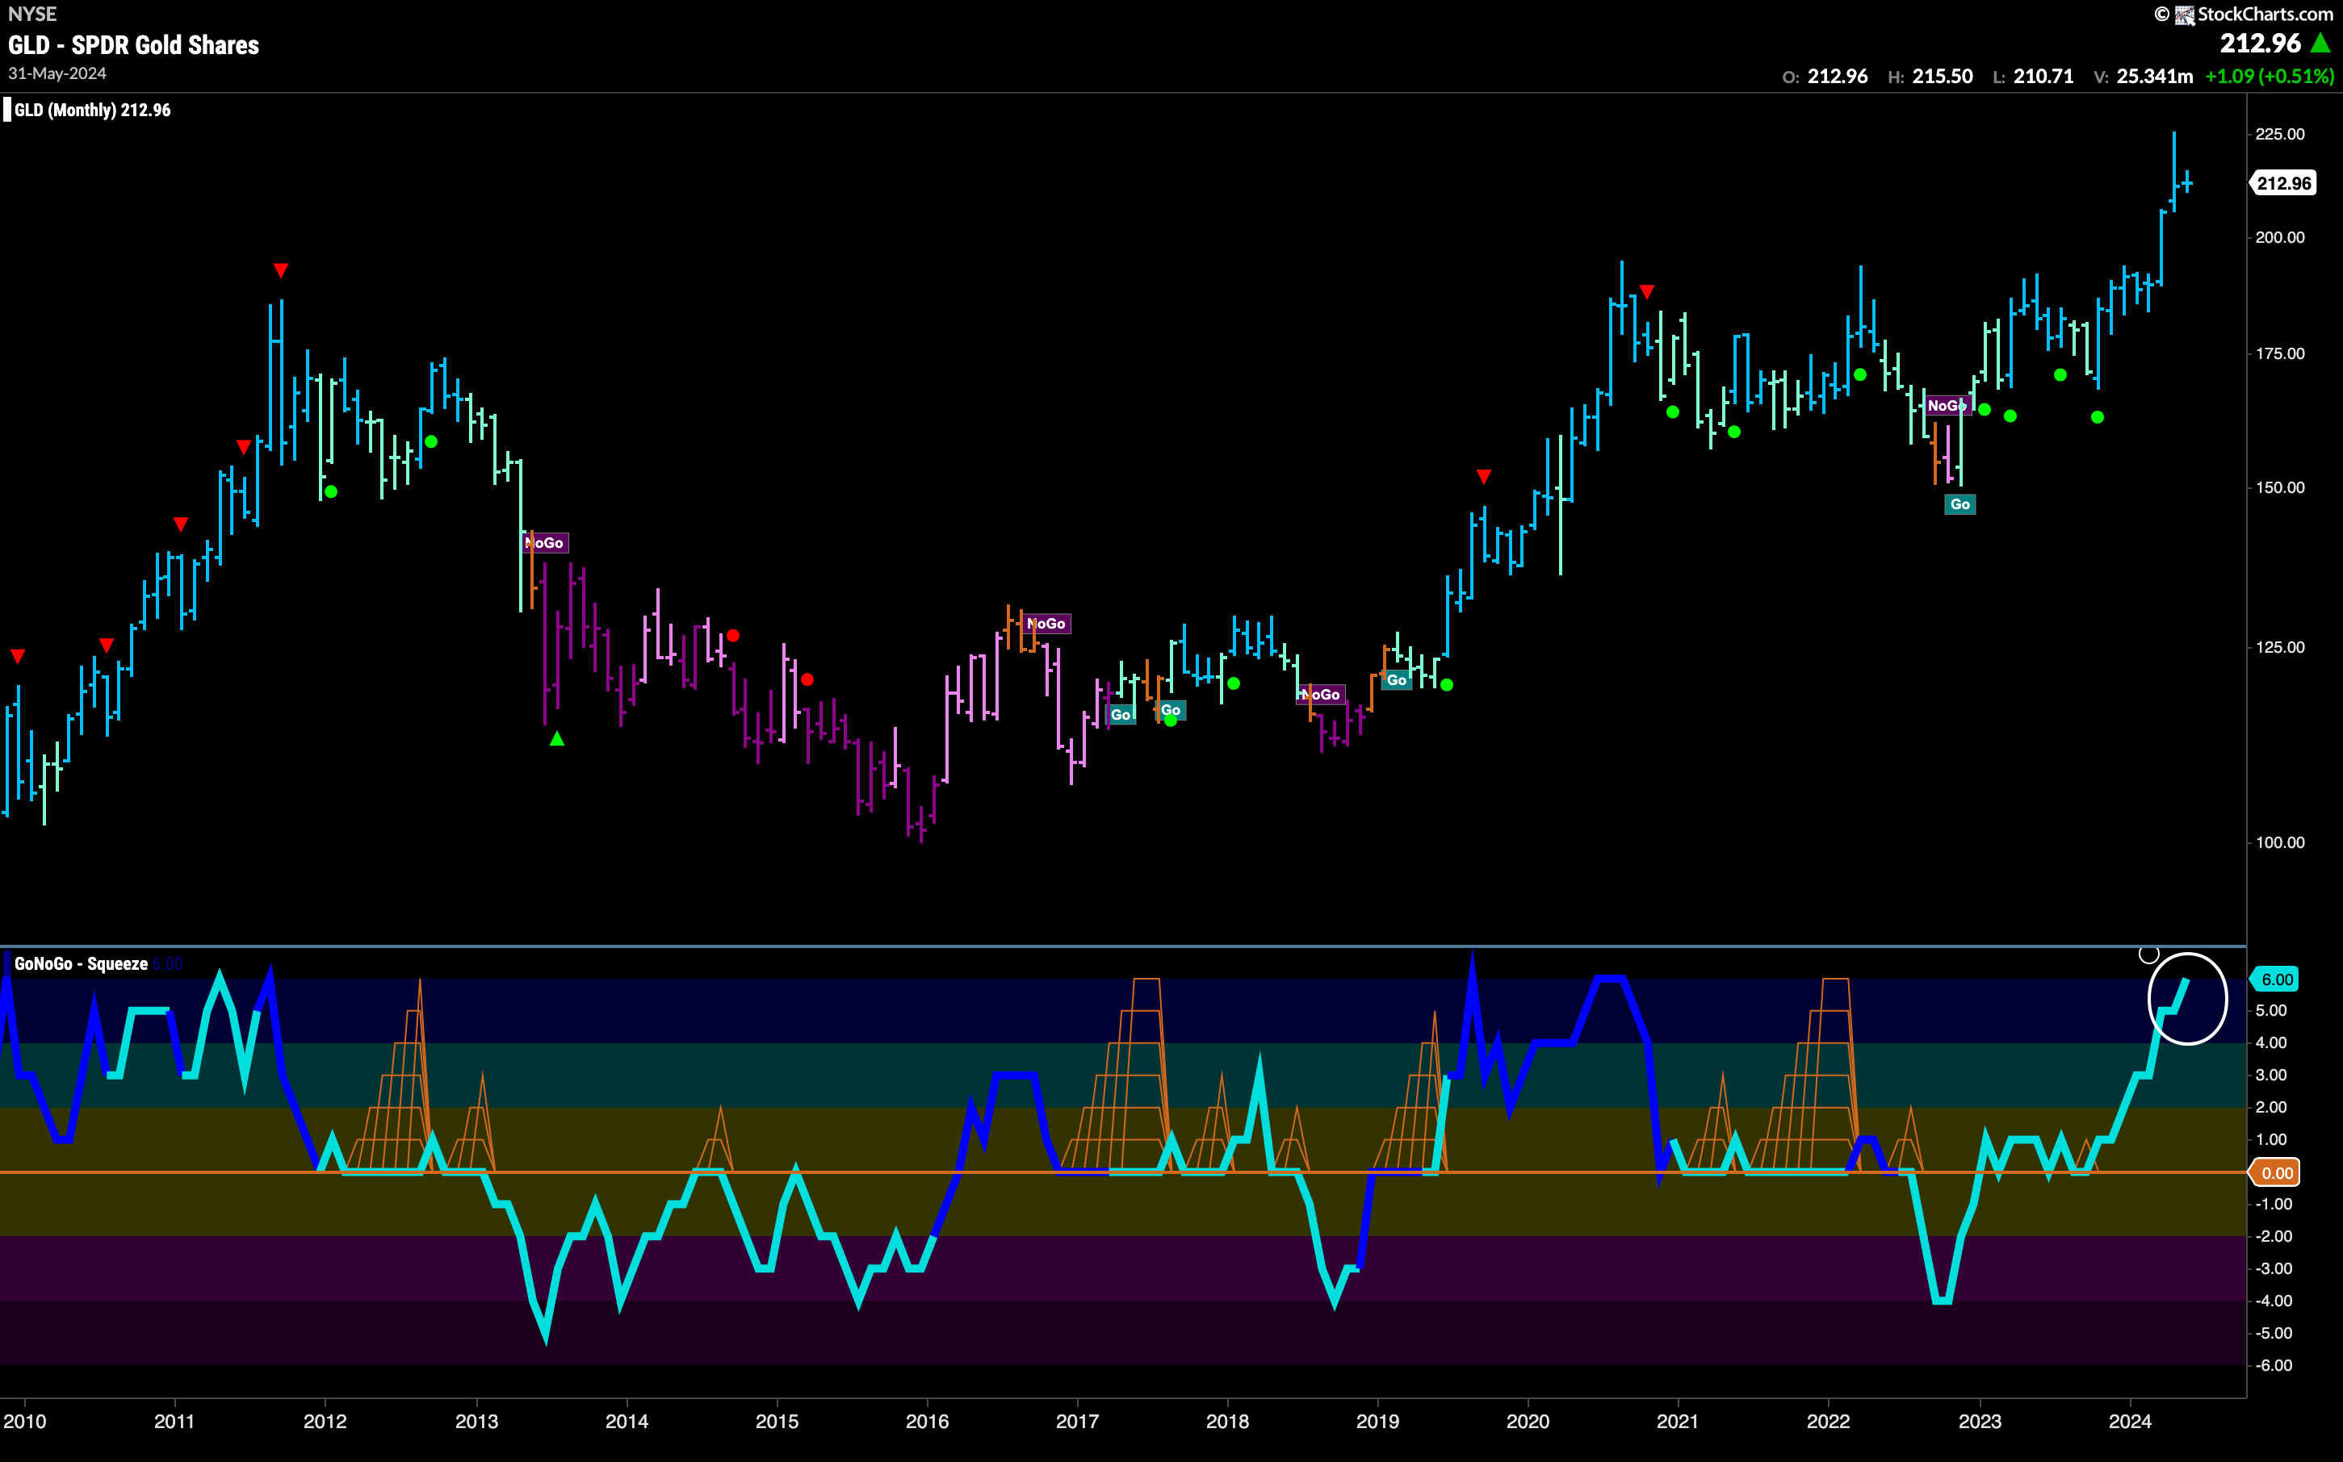Select the GLD - SPDR Gold Shares title
The image size is (2343, 1462).
pyautogui.click(x=133, y=45)
